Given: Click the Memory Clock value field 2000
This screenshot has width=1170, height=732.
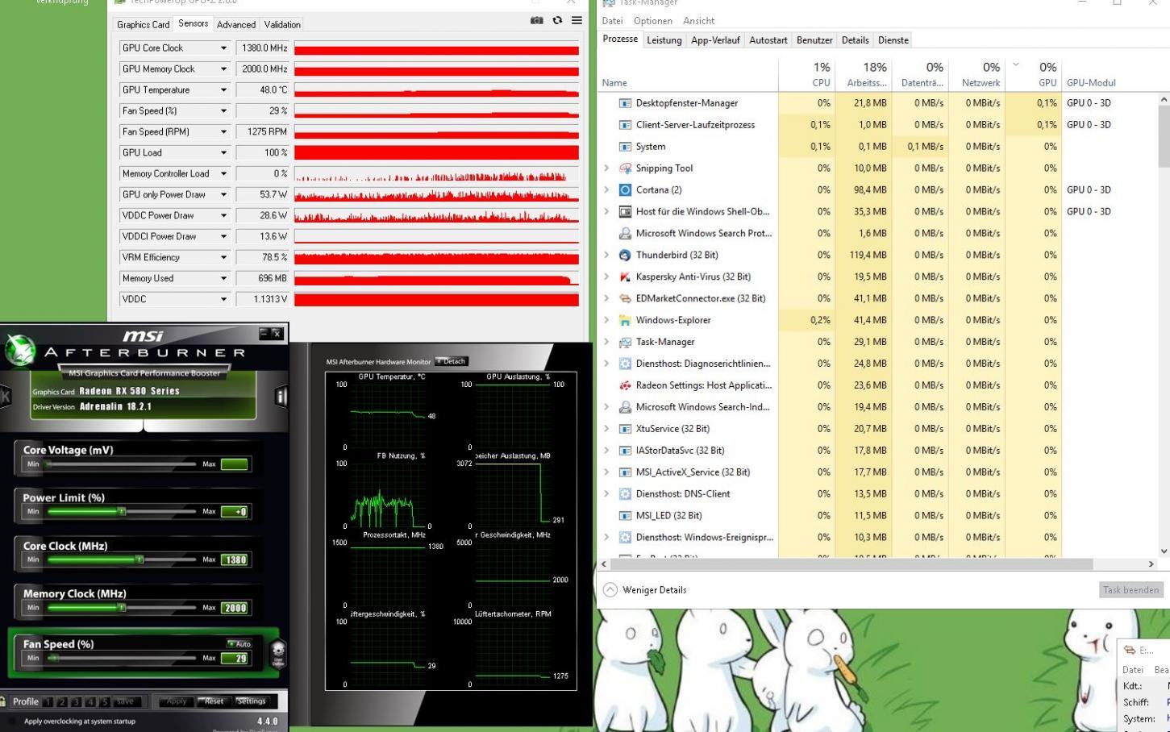Looking at the screenshot, I should (x=235, y=608).
